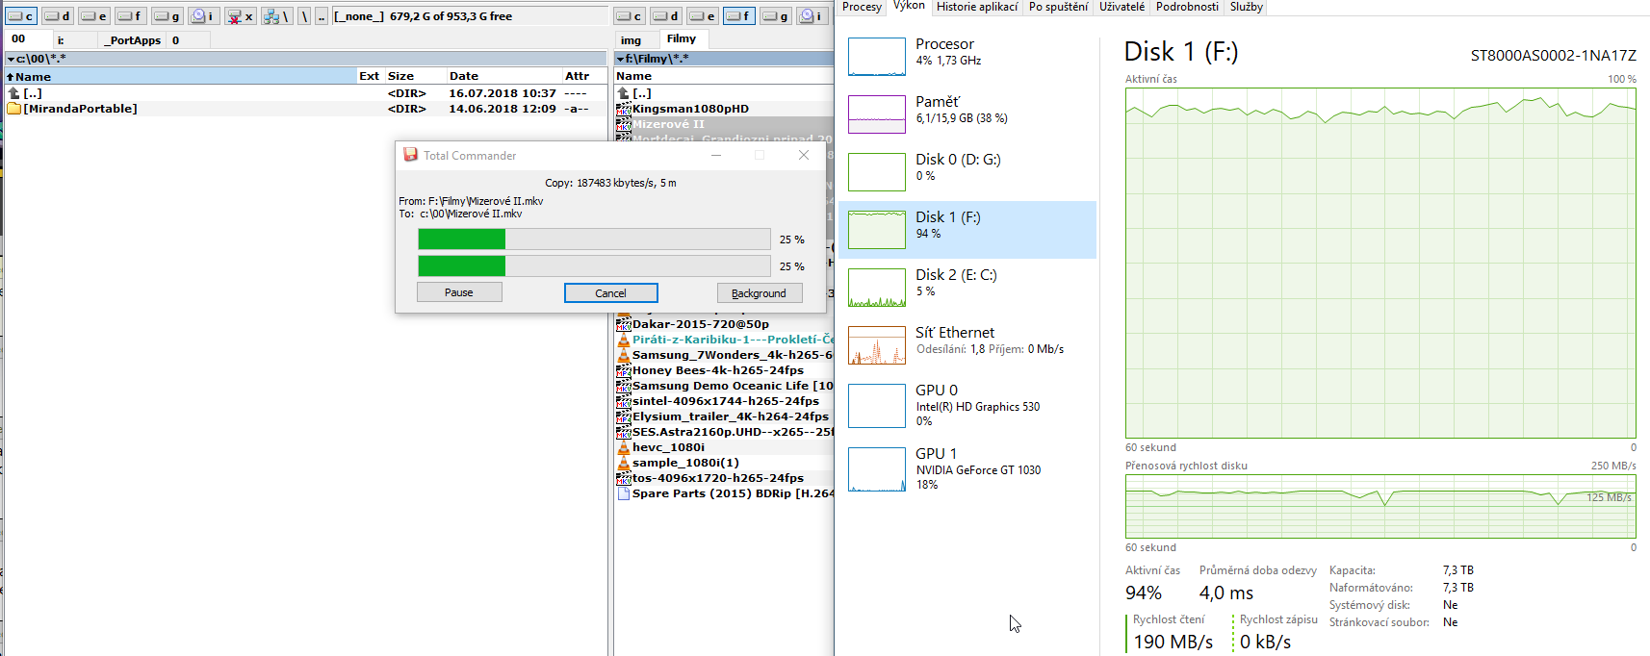Viewport: 1650px width, 656px height.
Task: Select Procesor graph thumbnail in Task Manager
Action: pyautogui.click(x=877, y=57)
